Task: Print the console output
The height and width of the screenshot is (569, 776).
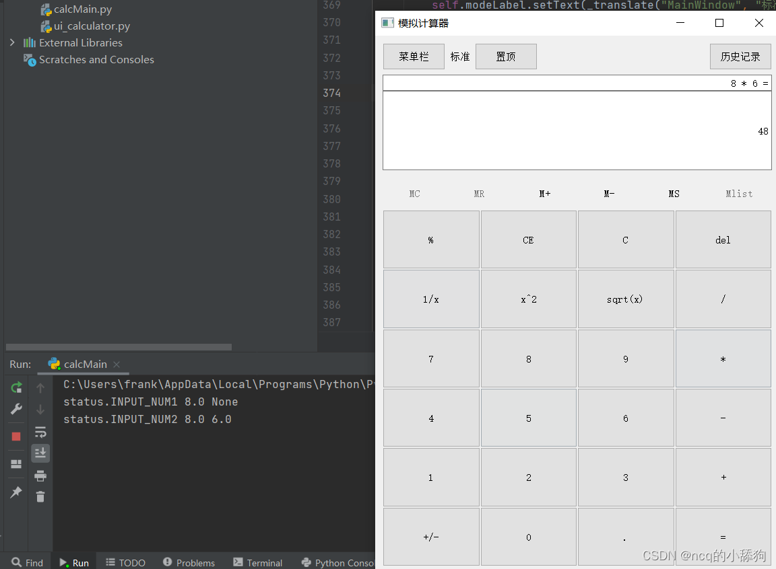Action: [40, 475]
